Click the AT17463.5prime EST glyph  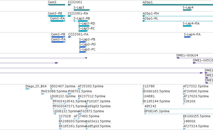coord(77,119)
